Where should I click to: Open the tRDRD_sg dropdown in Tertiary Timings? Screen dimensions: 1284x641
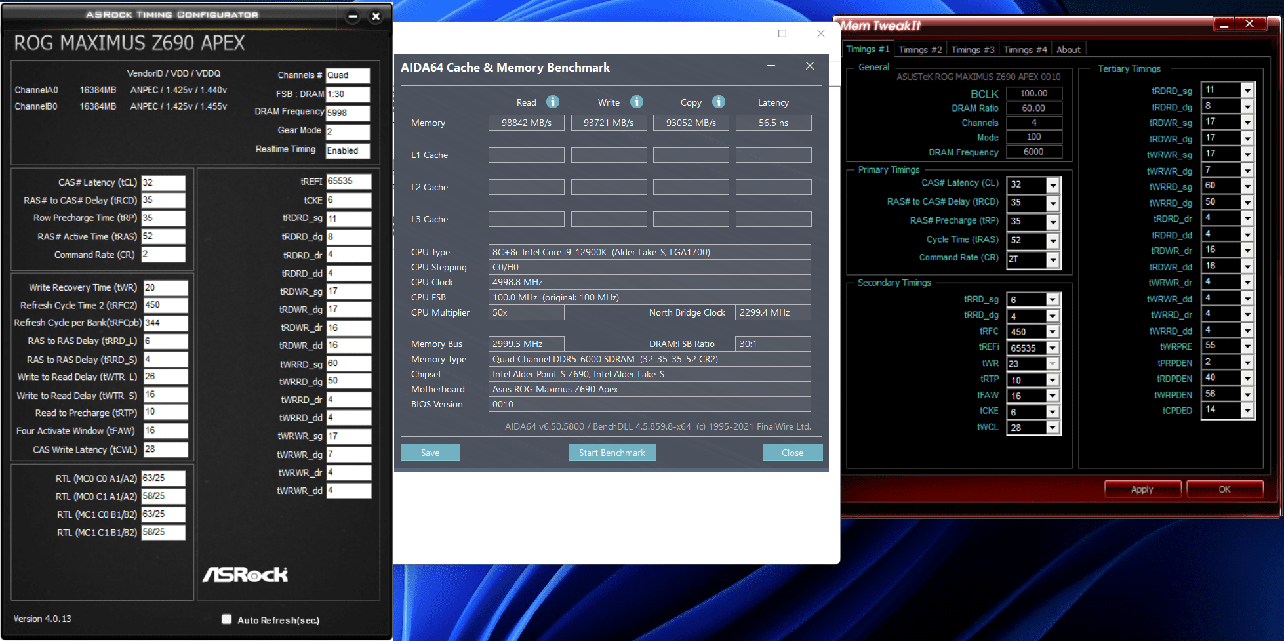pyautogui.click(x=1247, y=91)
